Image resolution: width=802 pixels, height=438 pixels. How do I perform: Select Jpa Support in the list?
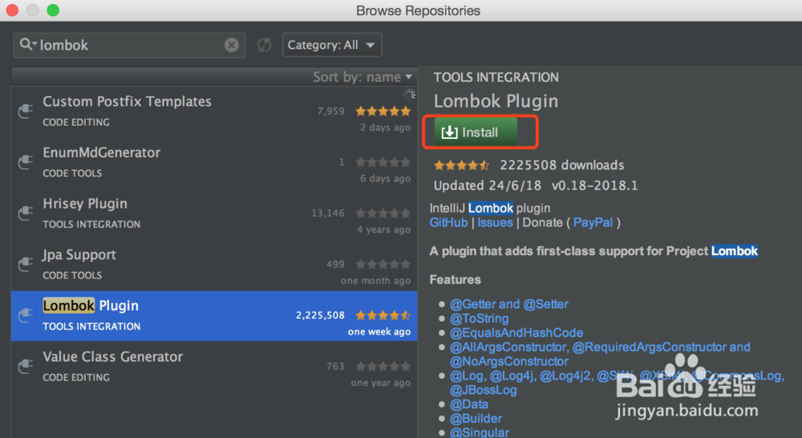[x=214, y=265]
